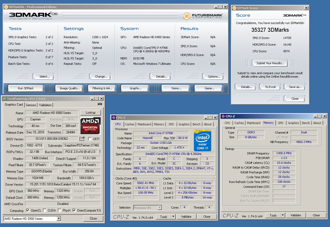Click Close button in 3DMark Score window
The height and width of the screenshot is (227, 330).
pyautogui.click(x=295, y=99)
